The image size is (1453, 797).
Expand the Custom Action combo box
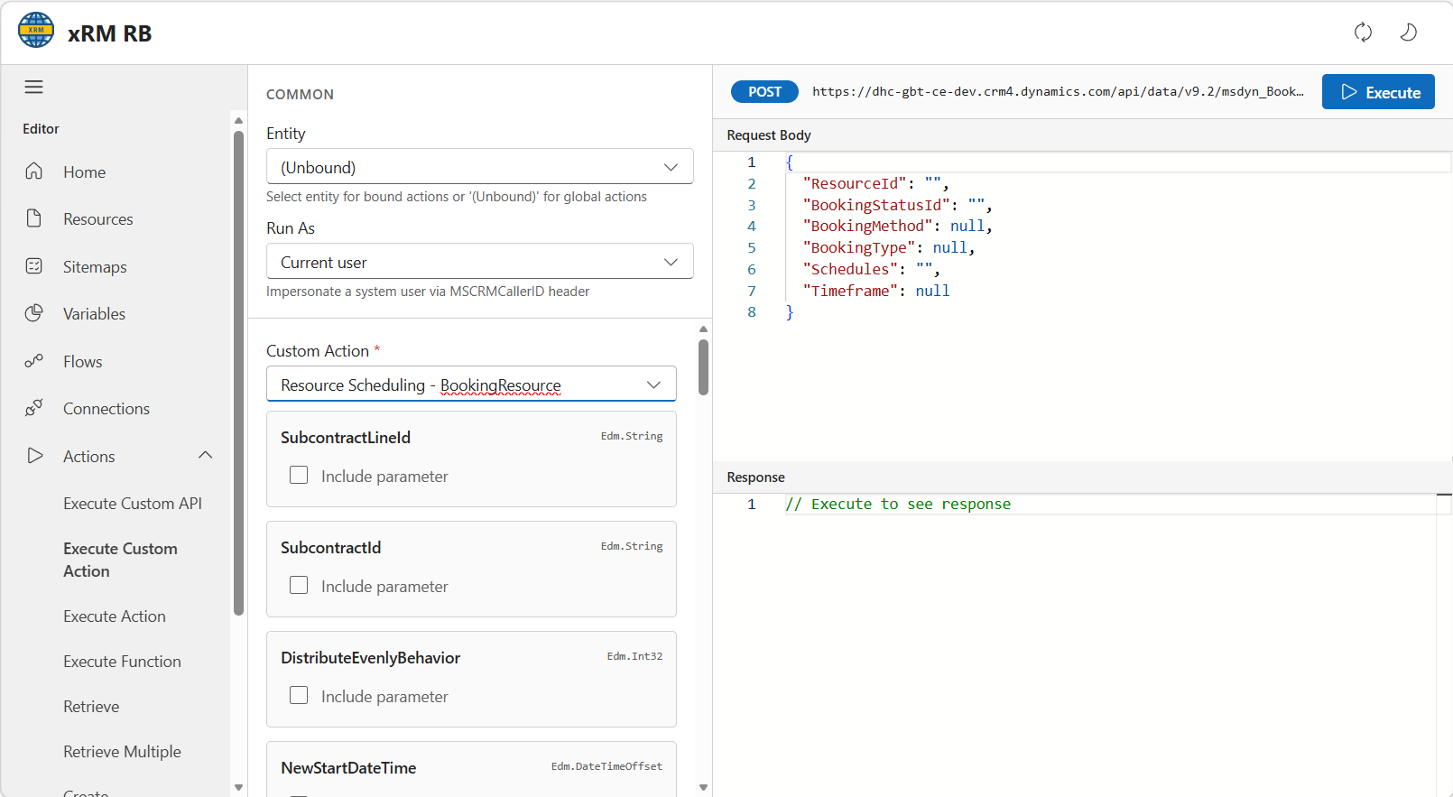tap(471, 385)
